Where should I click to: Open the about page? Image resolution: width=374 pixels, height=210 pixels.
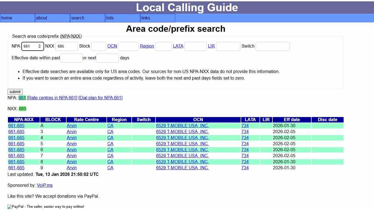click(x=41, y=18)
